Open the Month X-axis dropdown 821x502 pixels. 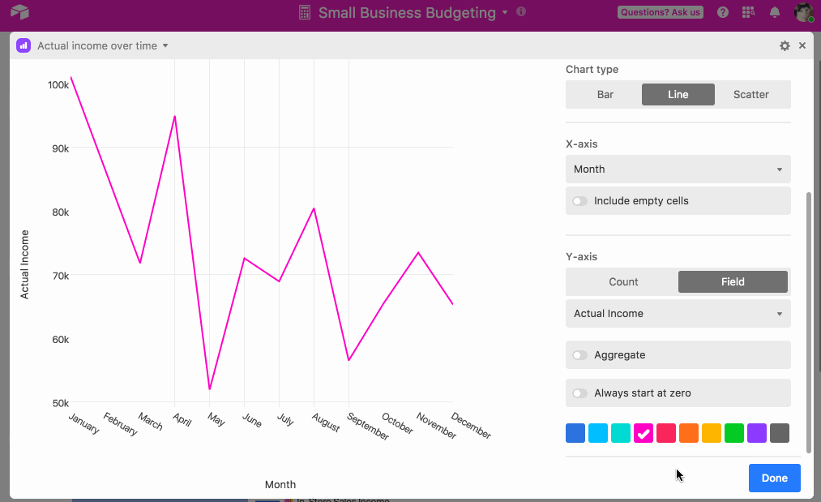coord(678,169)
